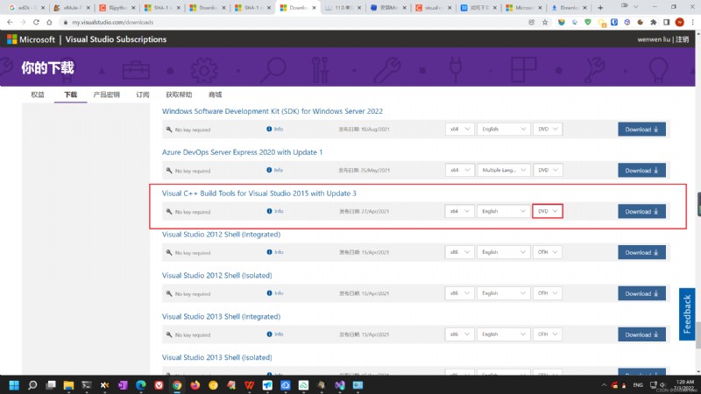Image resolution: width=701 pixels, height=394 pixels.
Task: Bookmark this page with the star icon
Action: pos(545,22)
